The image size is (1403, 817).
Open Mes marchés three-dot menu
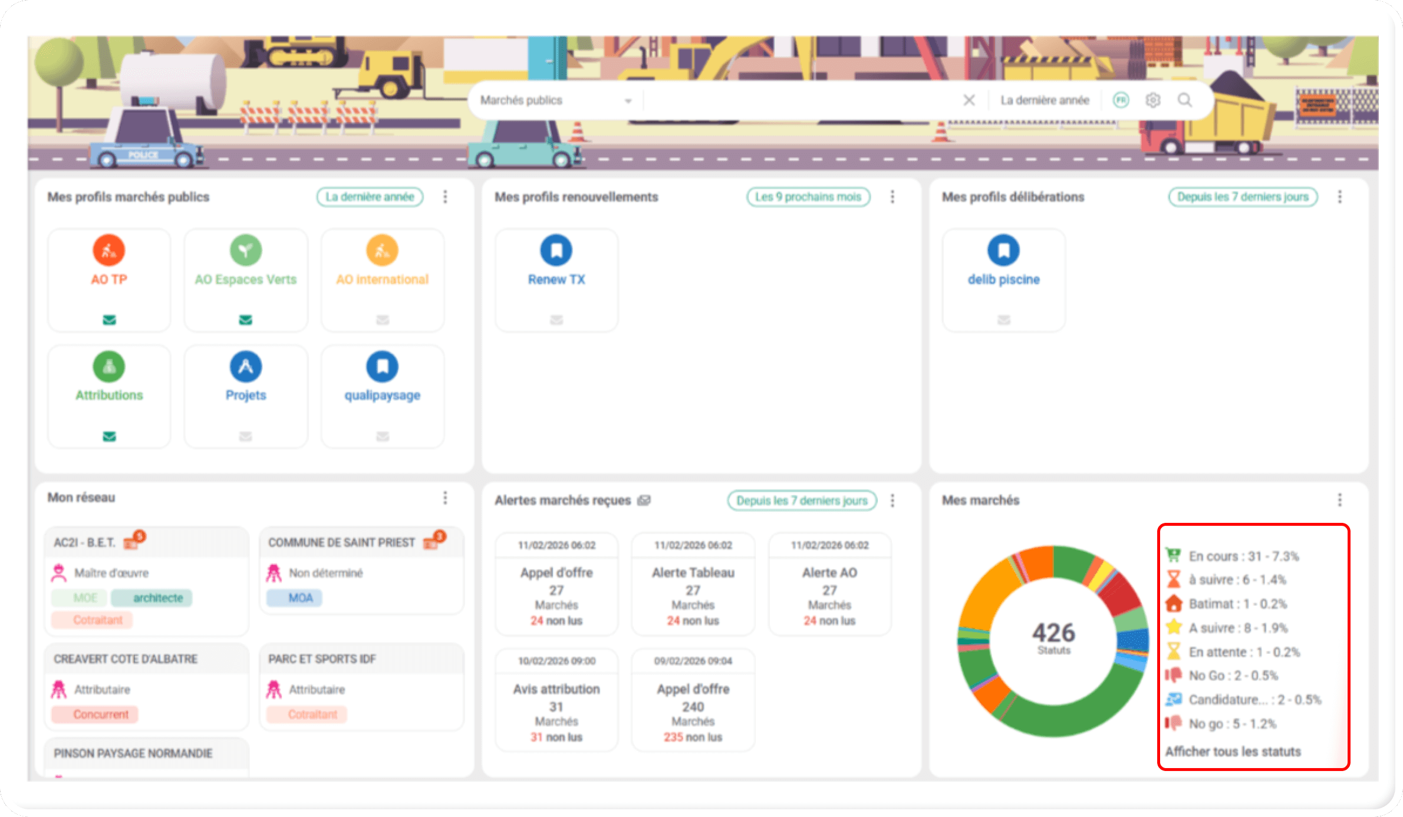(1339, 500)
